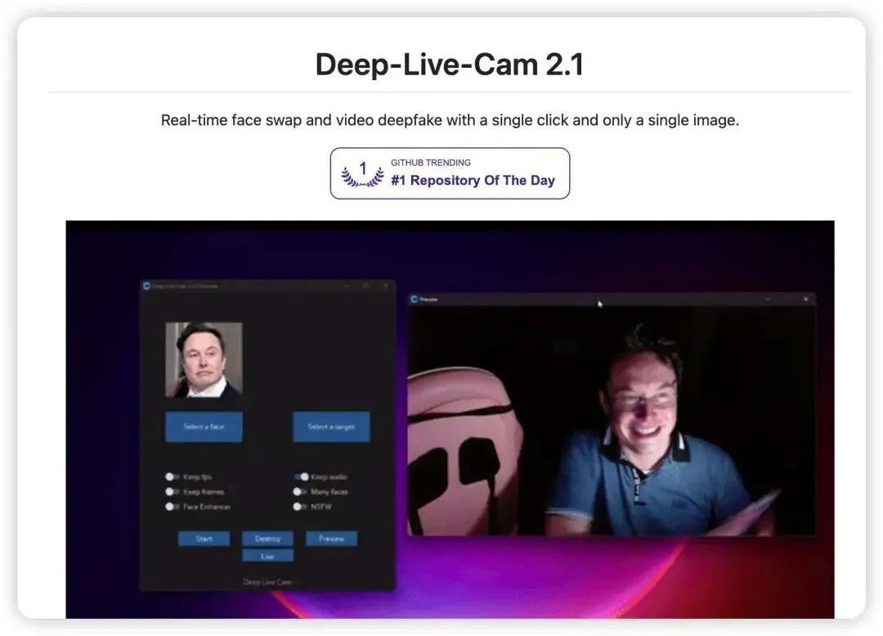This screenshot has width=883, height=636.
Task: Click the Select a target button
Action: (x=331, y=427)
